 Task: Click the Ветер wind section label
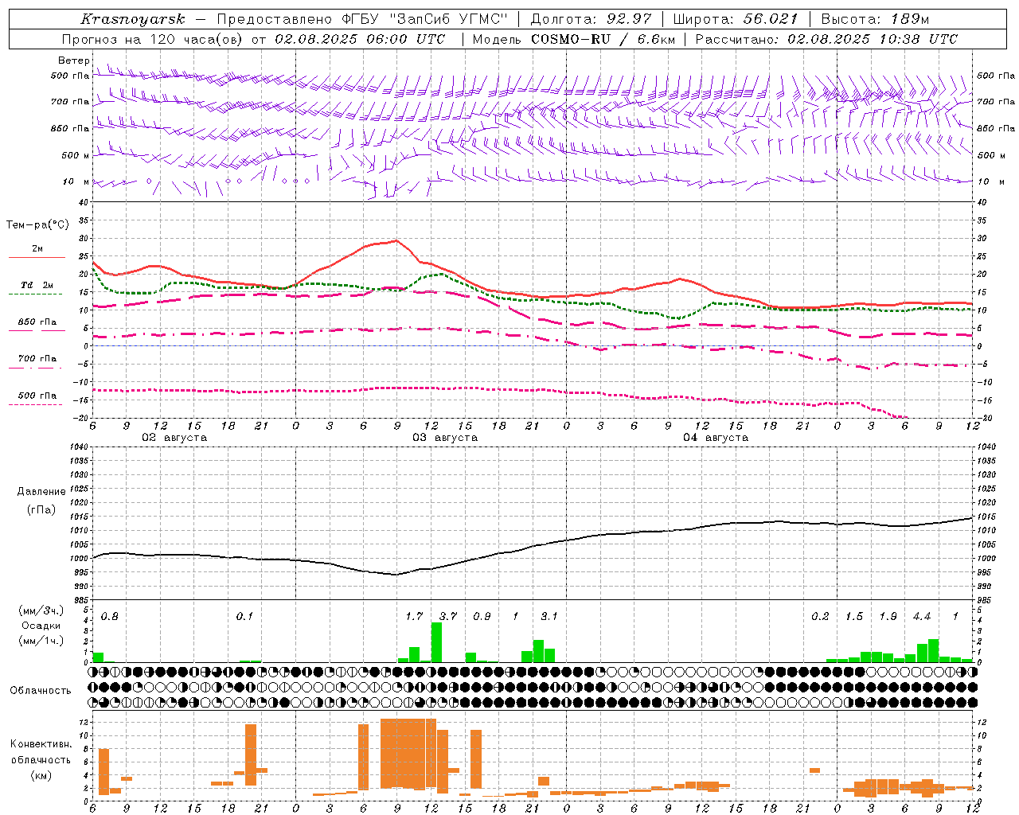pyautogui.click(x=73, y=60)
